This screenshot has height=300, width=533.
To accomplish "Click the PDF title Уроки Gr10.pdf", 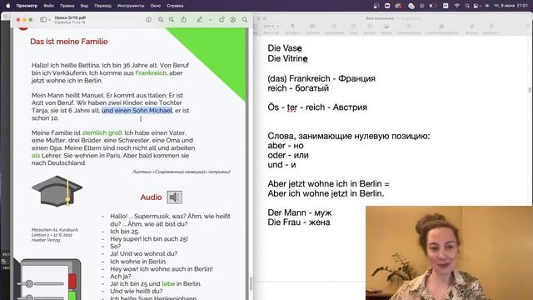I will pos(70,17).
